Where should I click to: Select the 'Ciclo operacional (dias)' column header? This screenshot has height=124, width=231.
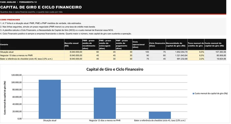(x=141, y=45)
